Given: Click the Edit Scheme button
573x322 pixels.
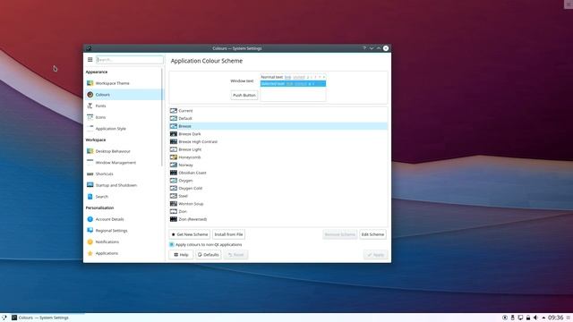Looking at the screenshot, I should [372, 234].
